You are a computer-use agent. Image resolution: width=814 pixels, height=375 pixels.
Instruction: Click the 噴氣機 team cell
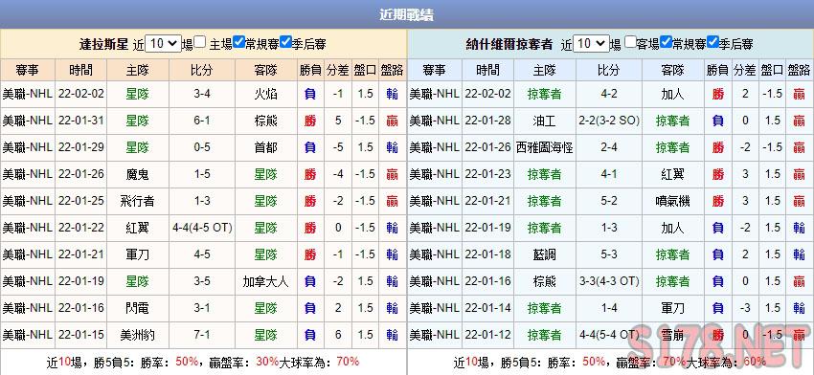(x=673, y=201)
